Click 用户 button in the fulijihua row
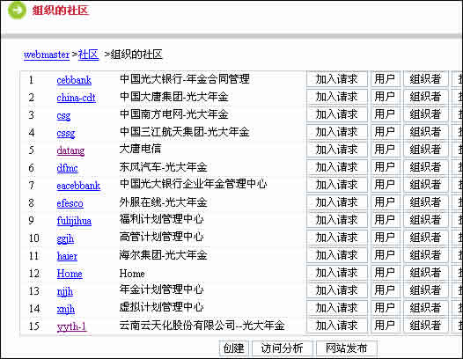Image resolution: width=463 pixels, height=359 pixels. pyautogui.click(x=385, y=220)
